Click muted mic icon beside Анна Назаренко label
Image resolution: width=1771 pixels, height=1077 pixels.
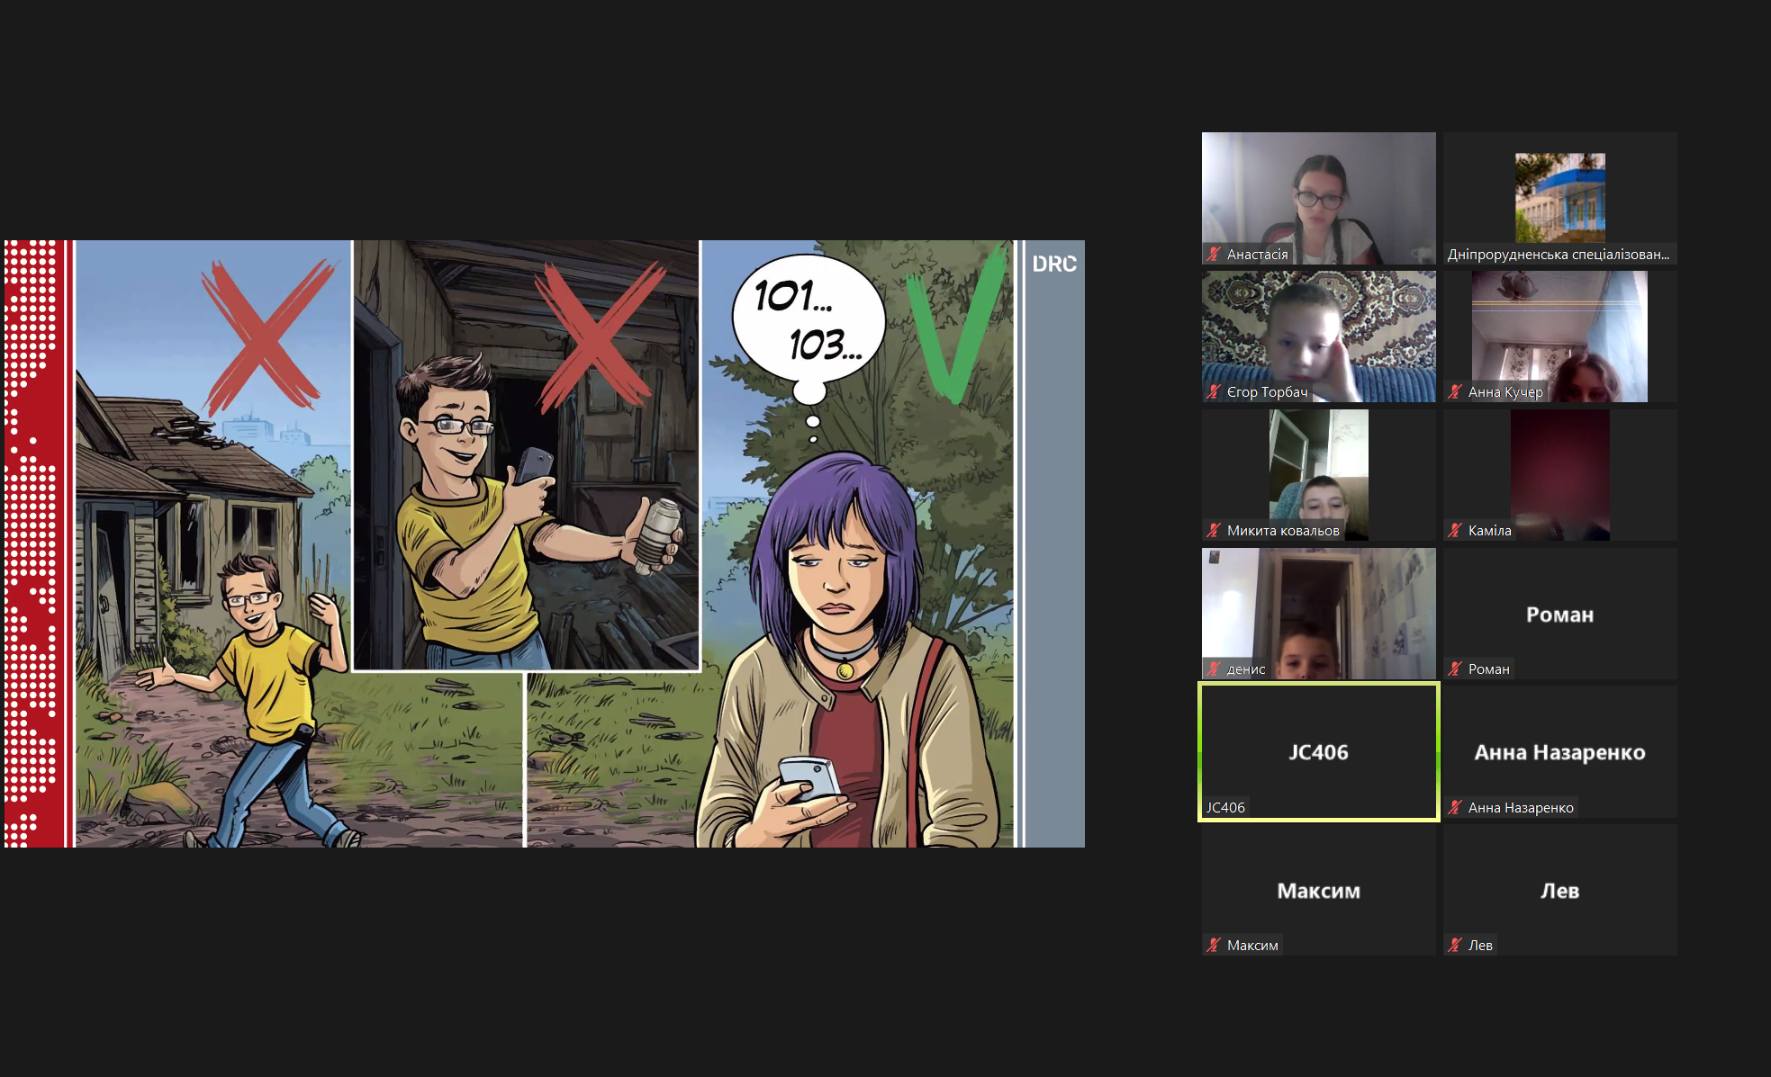pos(1455,807)
